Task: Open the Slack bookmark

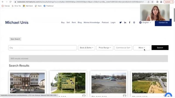Action: [38, 6]
